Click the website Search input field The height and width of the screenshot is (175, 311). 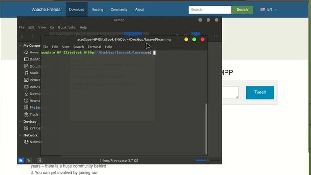(210, 10)
